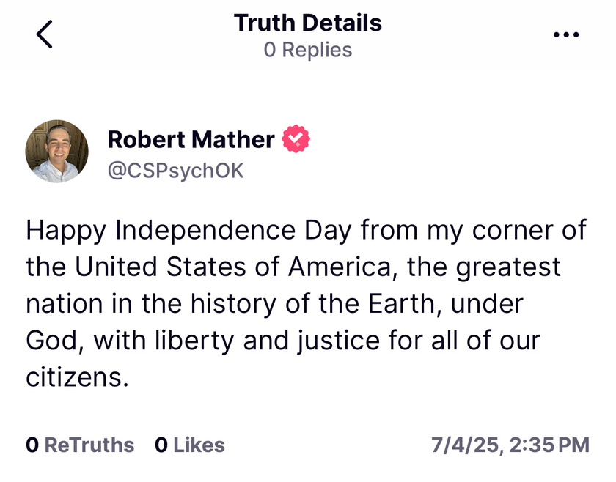Tap the Truth Details header title
The height and width of the screenshot is (482, 616).
307,23
